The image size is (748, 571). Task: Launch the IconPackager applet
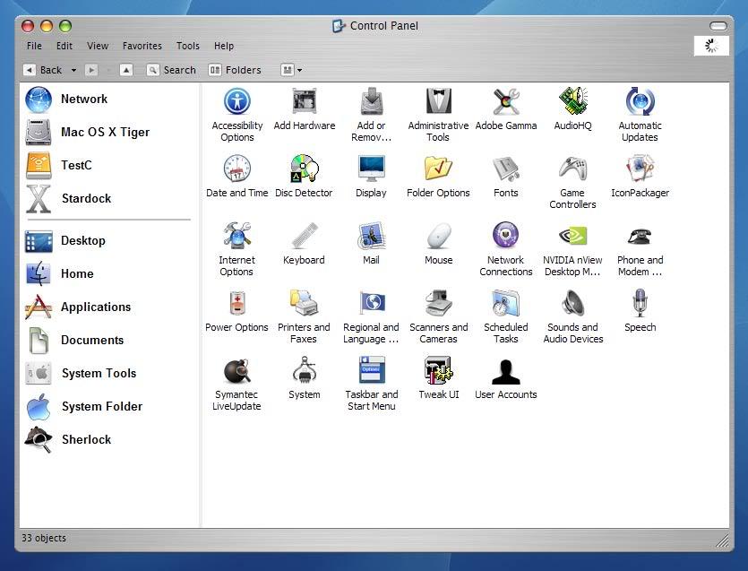tap(640, 169)
